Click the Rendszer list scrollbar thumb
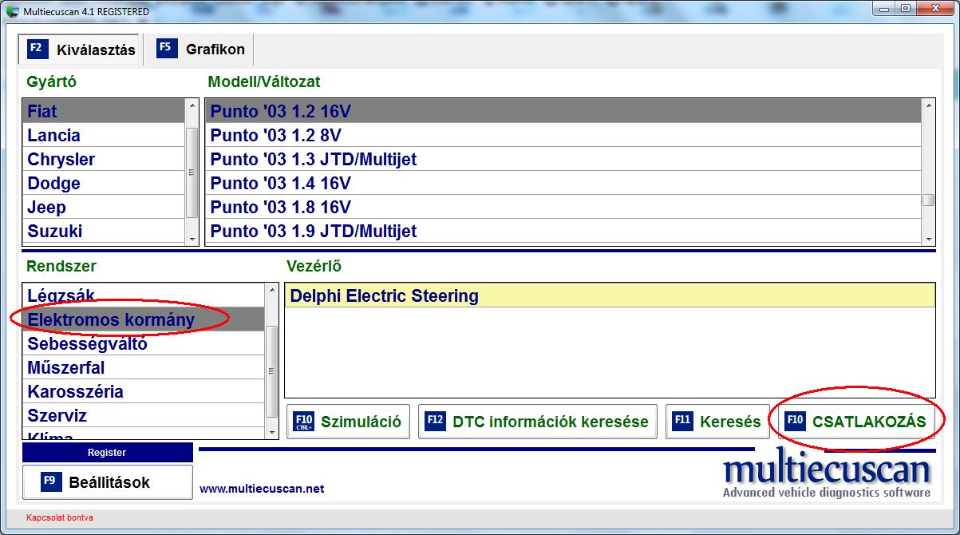The image size is (960, 535). 272,371
